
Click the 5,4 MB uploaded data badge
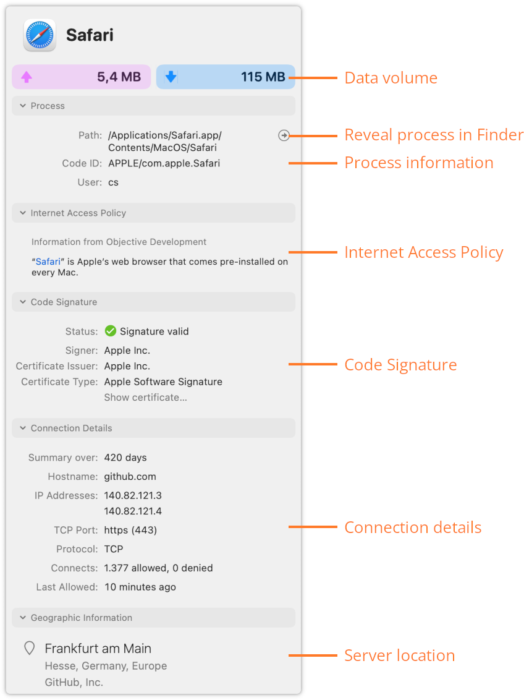point(81,77)
